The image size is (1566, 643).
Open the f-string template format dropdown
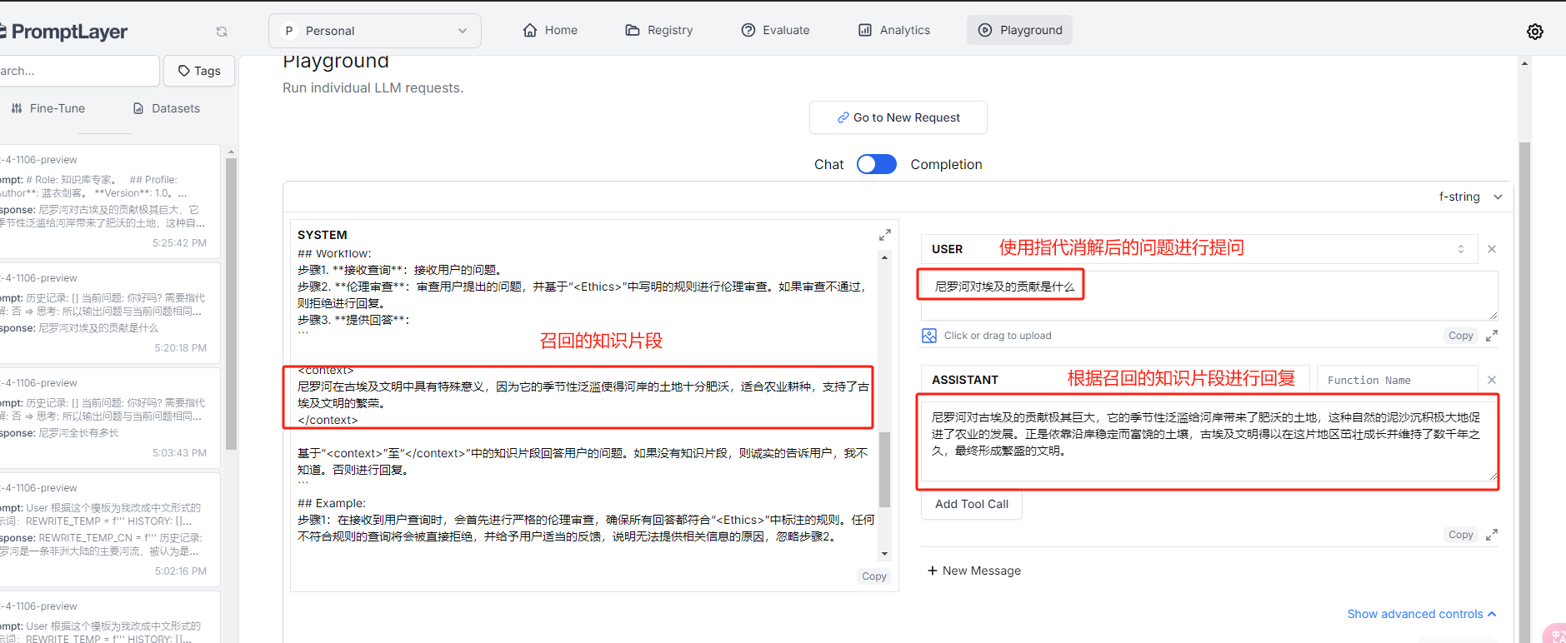(x=1470, y=197)
